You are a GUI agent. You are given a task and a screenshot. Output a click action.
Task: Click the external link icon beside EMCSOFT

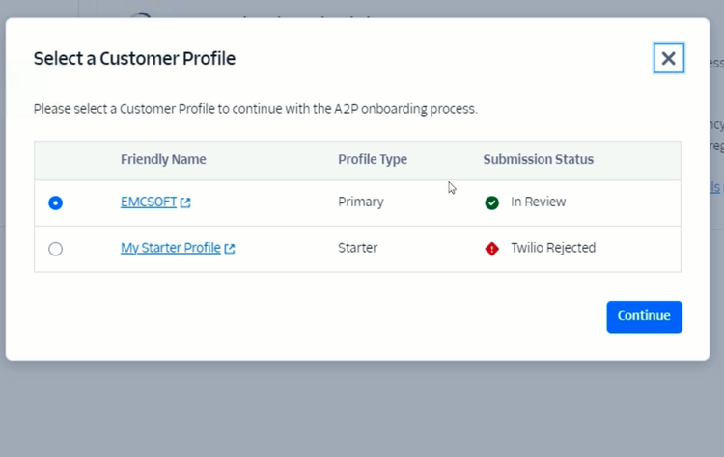(x=185, y=202)
